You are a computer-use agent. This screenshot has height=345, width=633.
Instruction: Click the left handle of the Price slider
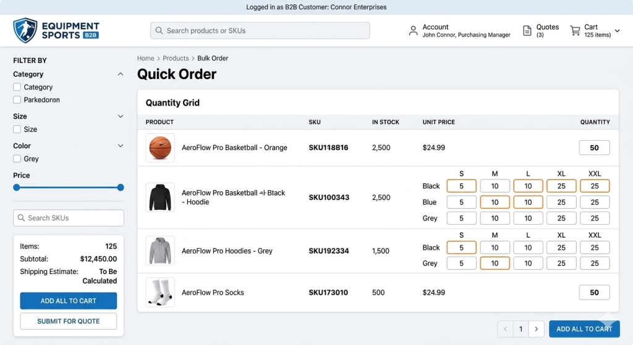pos(17,188)
